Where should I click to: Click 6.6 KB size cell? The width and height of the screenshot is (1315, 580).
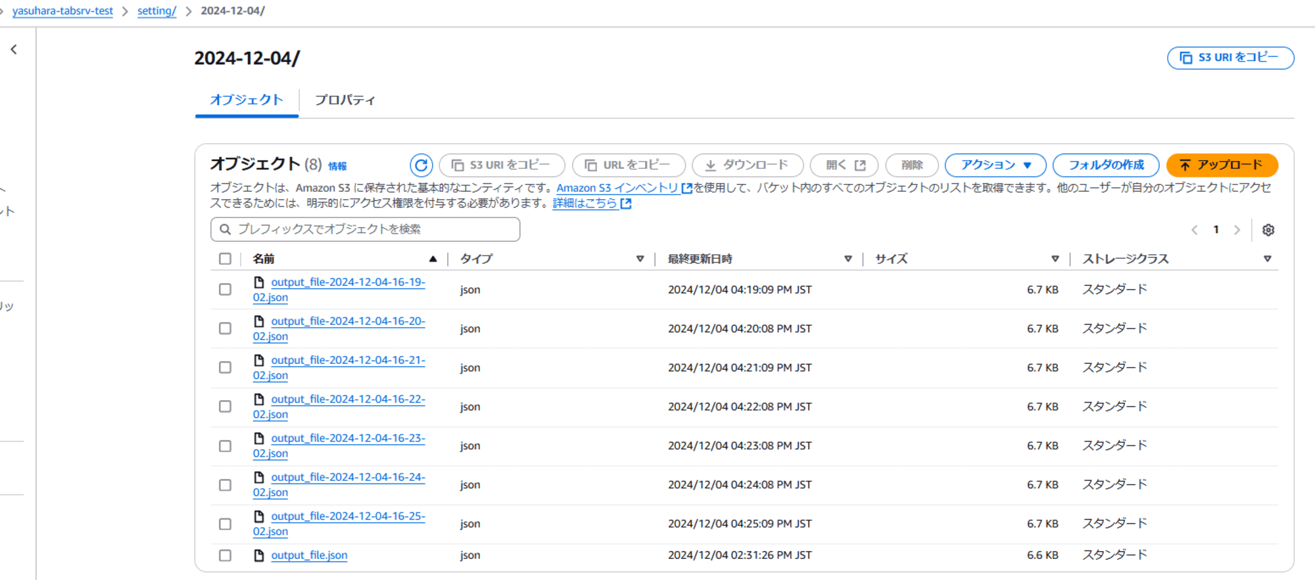point(1043,556)
